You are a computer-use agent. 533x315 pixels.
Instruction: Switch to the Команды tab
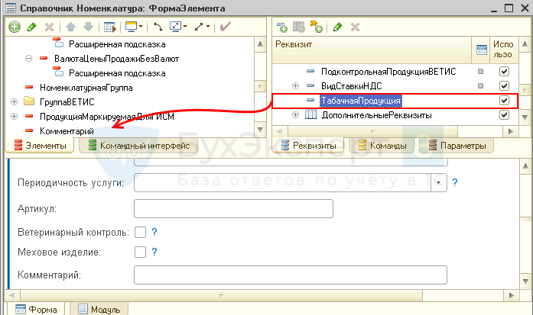pyautogui.click(x=382, y=146)
